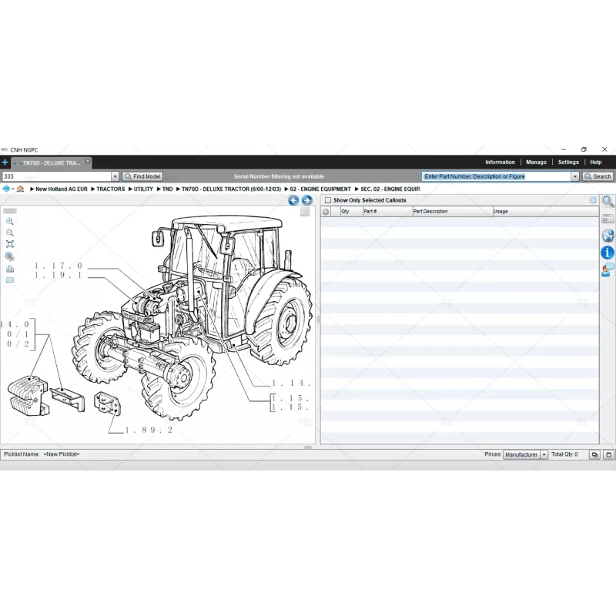Click the Fit to Window icon
616x616 pixels.
[x=10, y=244]
